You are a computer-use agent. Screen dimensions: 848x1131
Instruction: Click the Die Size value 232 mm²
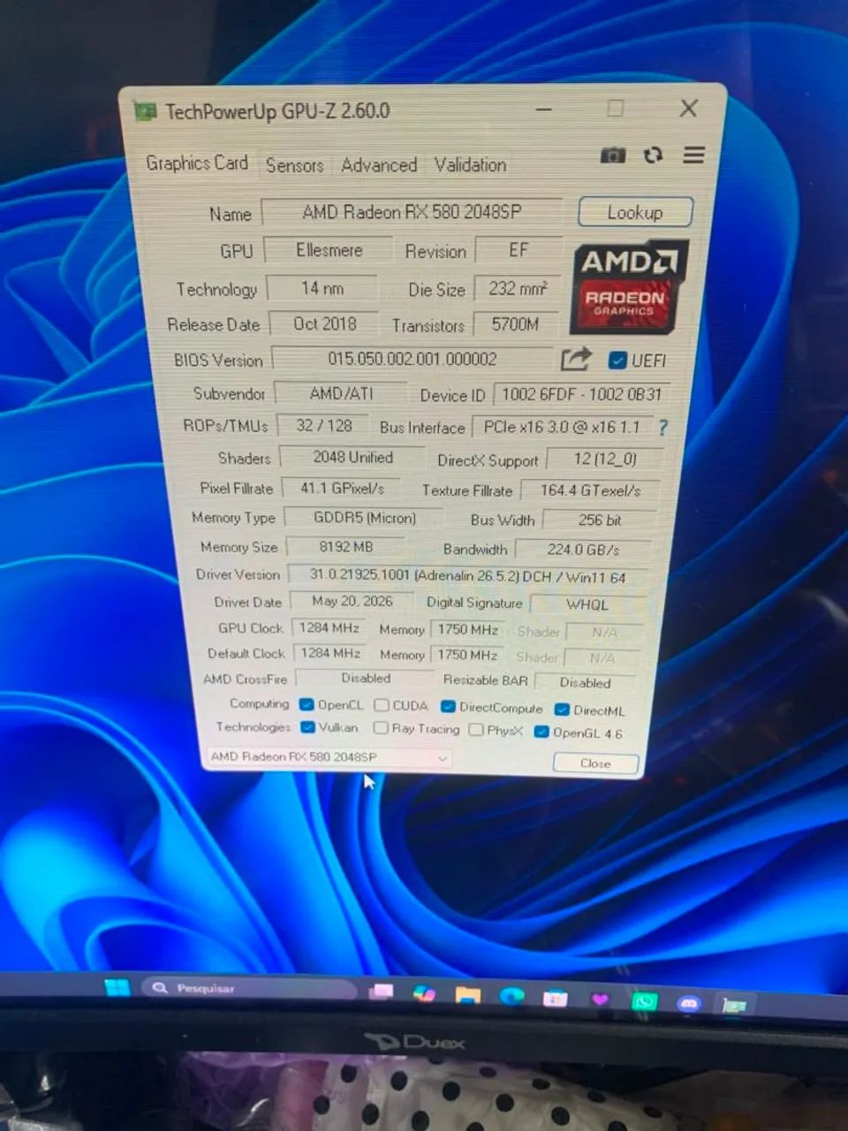(518, 288)
